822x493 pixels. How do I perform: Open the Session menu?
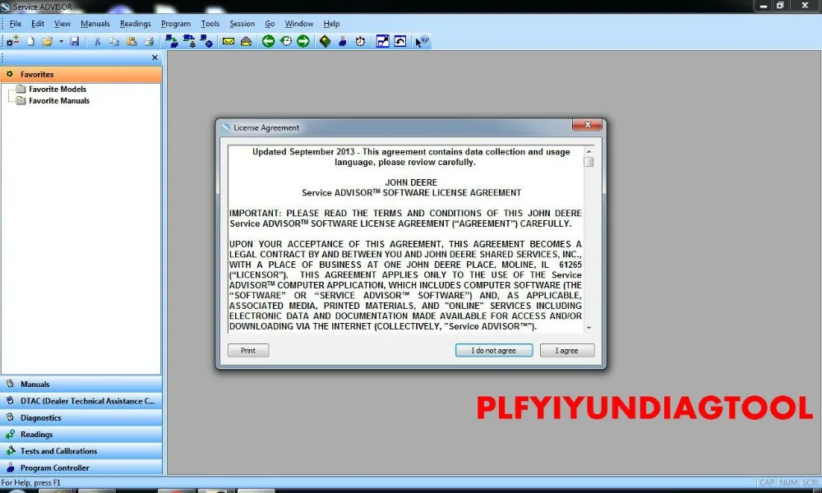pos(242,24)
